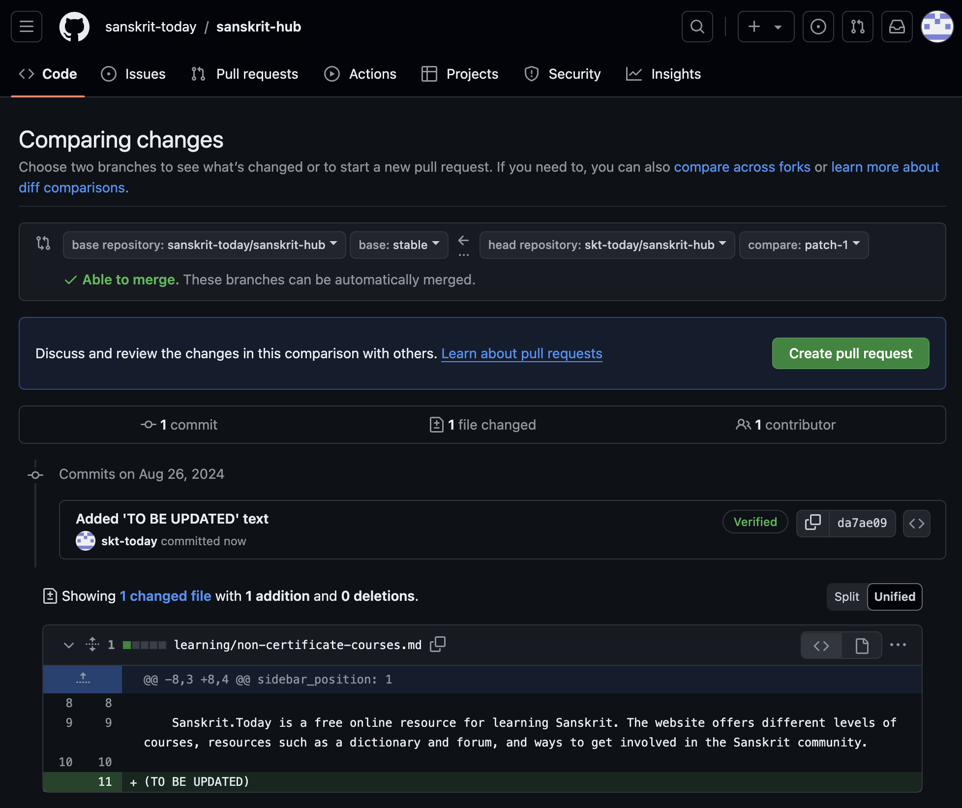Open base branch stable dropdown

(x=398, y=245)
